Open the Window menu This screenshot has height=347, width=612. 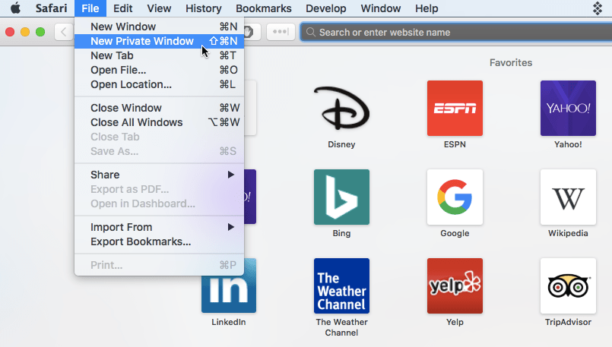pos(381,8)
